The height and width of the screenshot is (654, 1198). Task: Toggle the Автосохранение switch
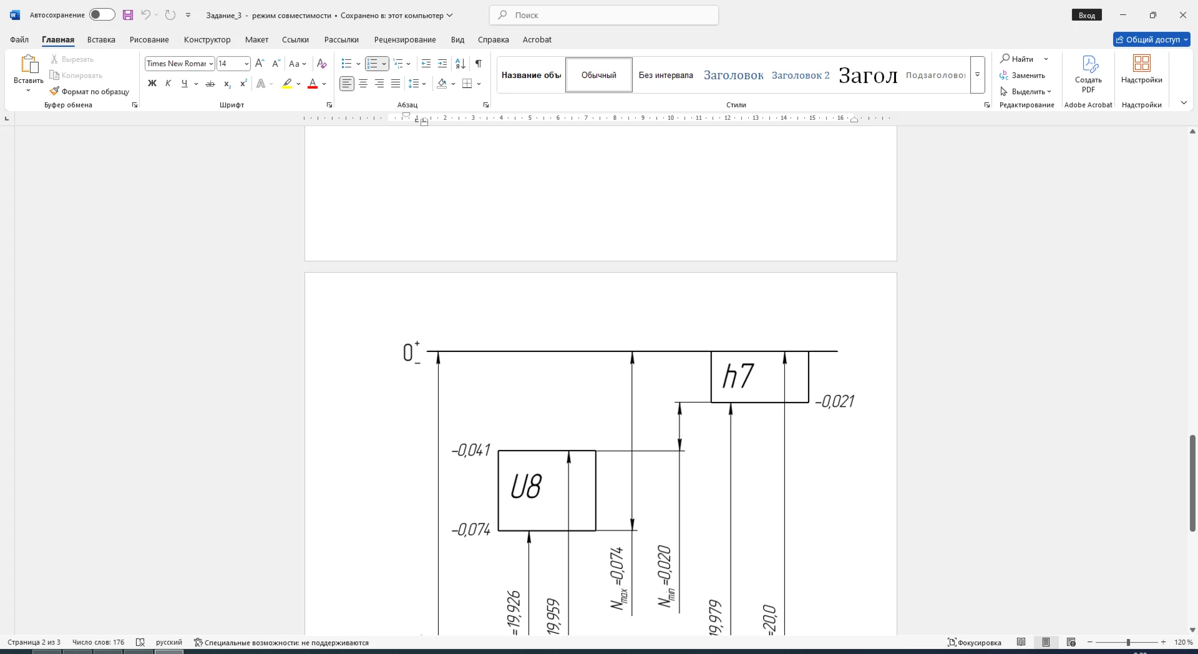[102, 15]
